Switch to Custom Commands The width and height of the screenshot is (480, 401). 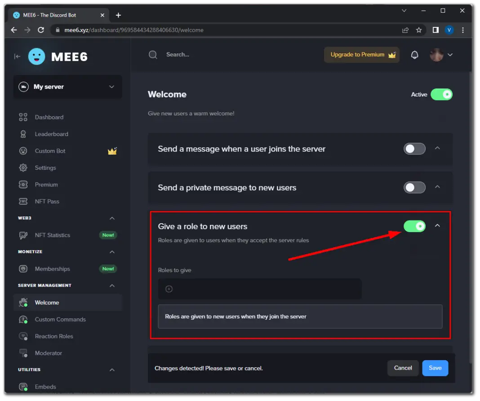click(x=60, y=319)
